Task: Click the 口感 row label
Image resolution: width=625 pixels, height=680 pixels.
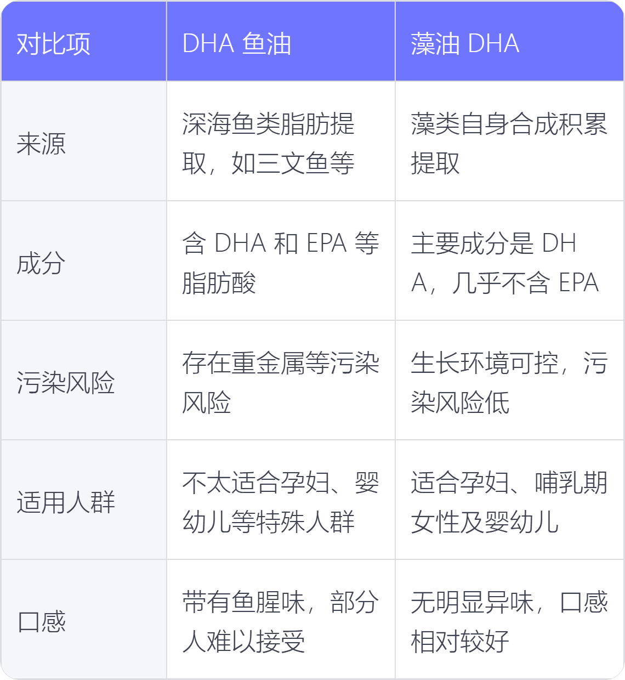Action: coord(41,622)
